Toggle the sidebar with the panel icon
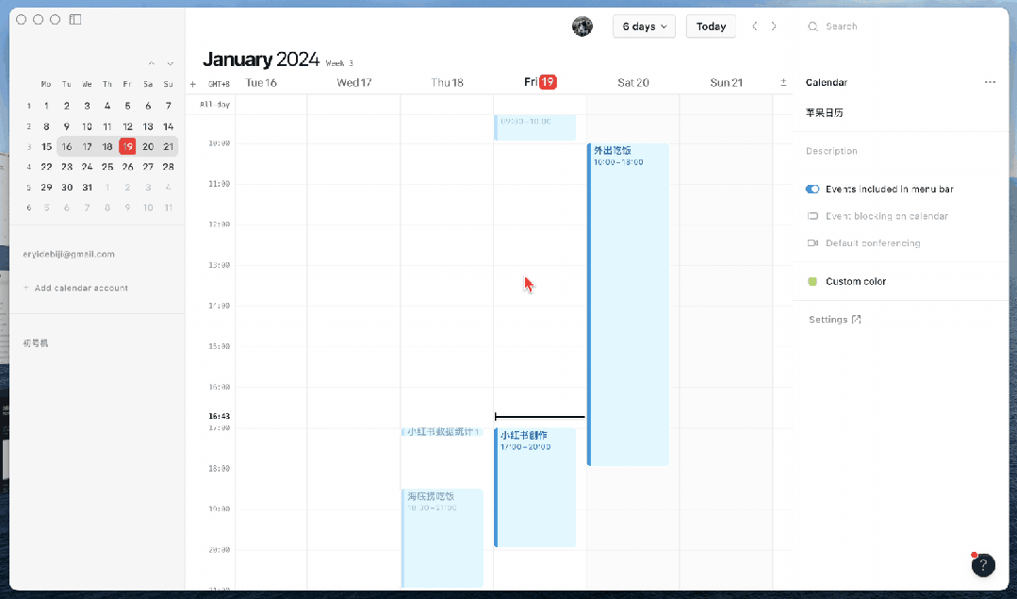Viewport: 1017px width, 599px height. click(74, 19)
